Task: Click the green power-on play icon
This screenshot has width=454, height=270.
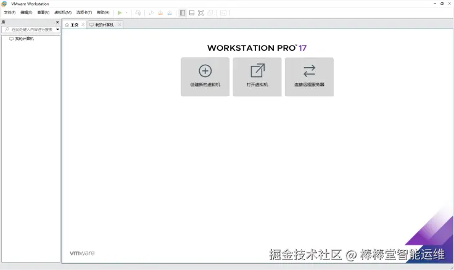Action: pyautogui.click(x=120, y=13)
